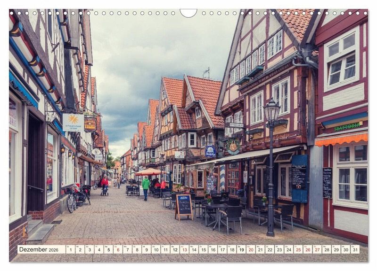This screenshot has height=271, width=377.
Task: Click the orange cafe umbrella
Action: pos(148,172)
